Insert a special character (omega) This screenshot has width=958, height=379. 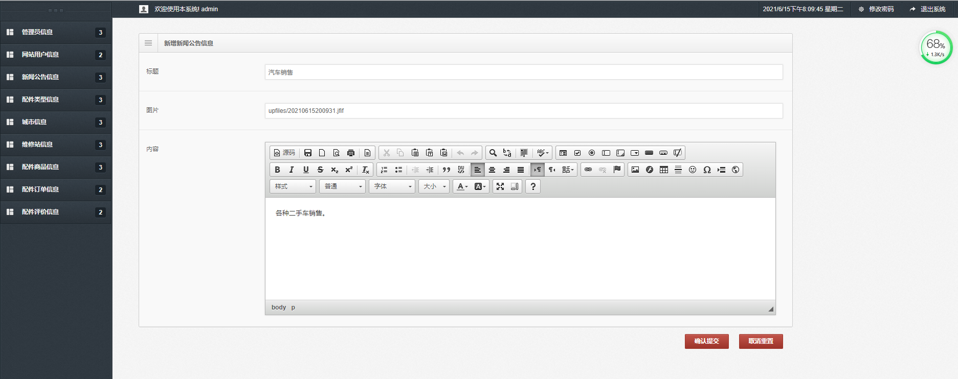click(x=707, y=170)
